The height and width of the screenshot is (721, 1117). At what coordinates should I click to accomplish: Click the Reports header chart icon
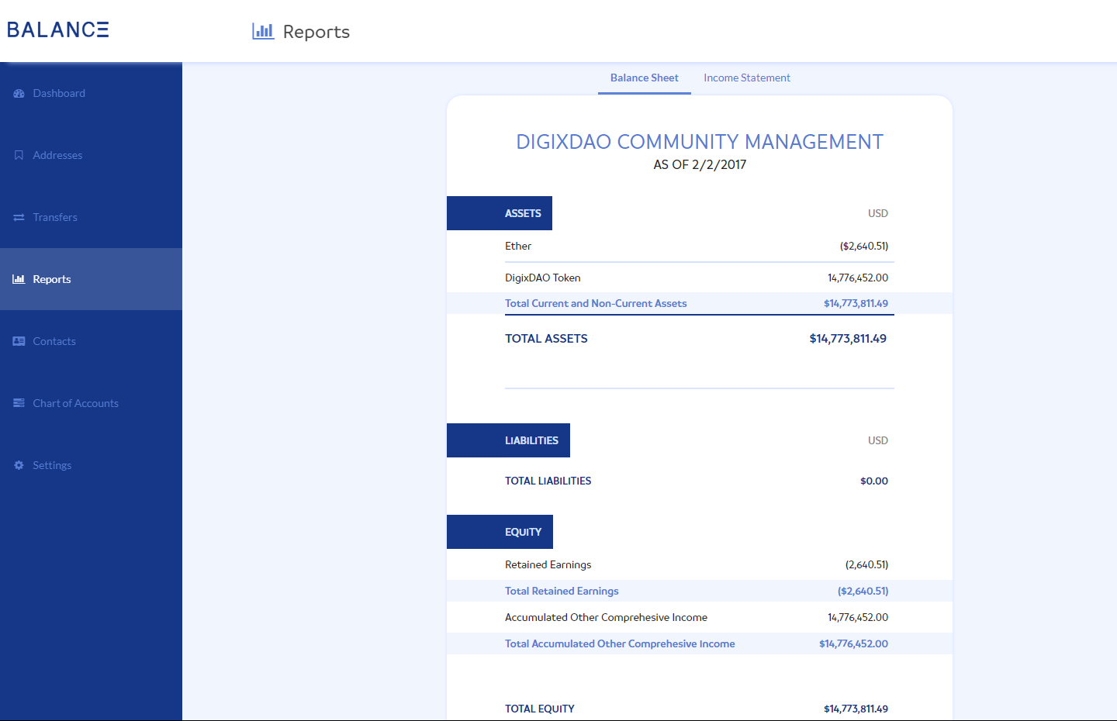coord(263,31)
